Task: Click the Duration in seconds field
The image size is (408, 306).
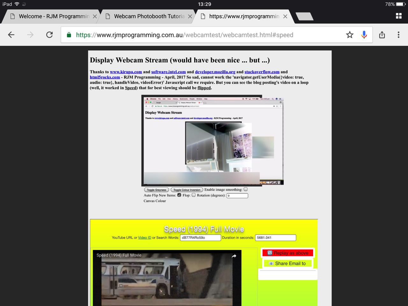Action: point(276,237)
